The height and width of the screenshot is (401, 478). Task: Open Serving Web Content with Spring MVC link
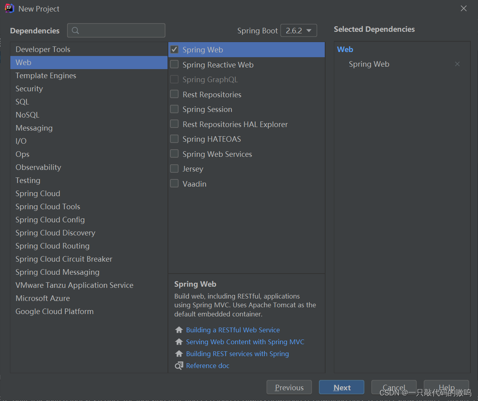pyautogui.click(x=245, y=342)
